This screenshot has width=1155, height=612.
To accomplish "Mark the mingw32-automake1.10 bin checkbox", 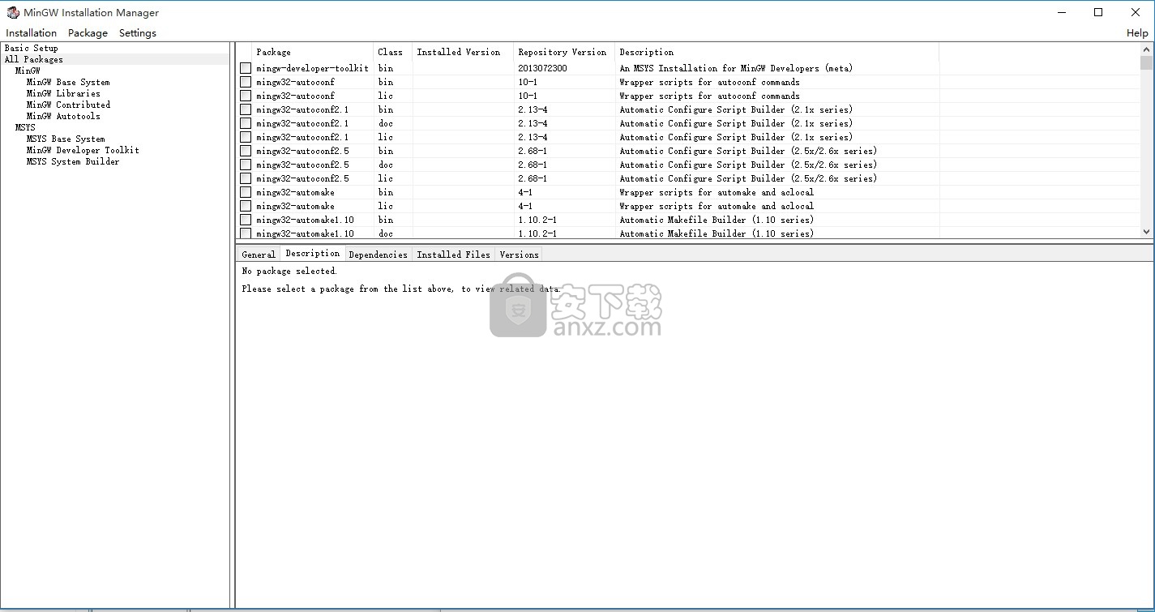I will tap(246, 220).
